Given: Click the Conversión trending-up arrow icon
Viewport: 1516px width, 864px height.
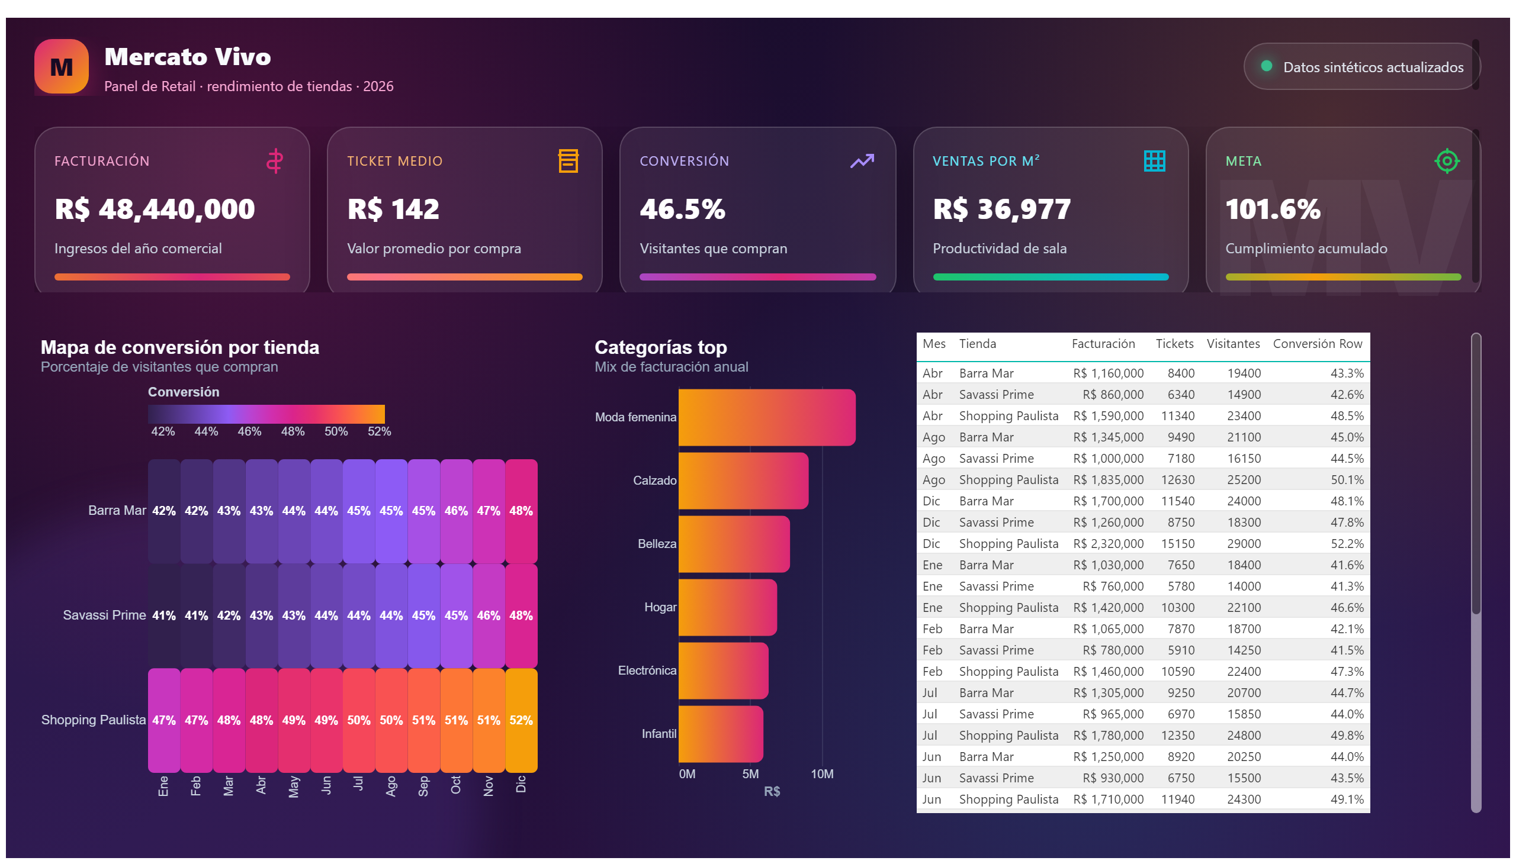Looking at the screenshot, I should [x=862, y=161].
